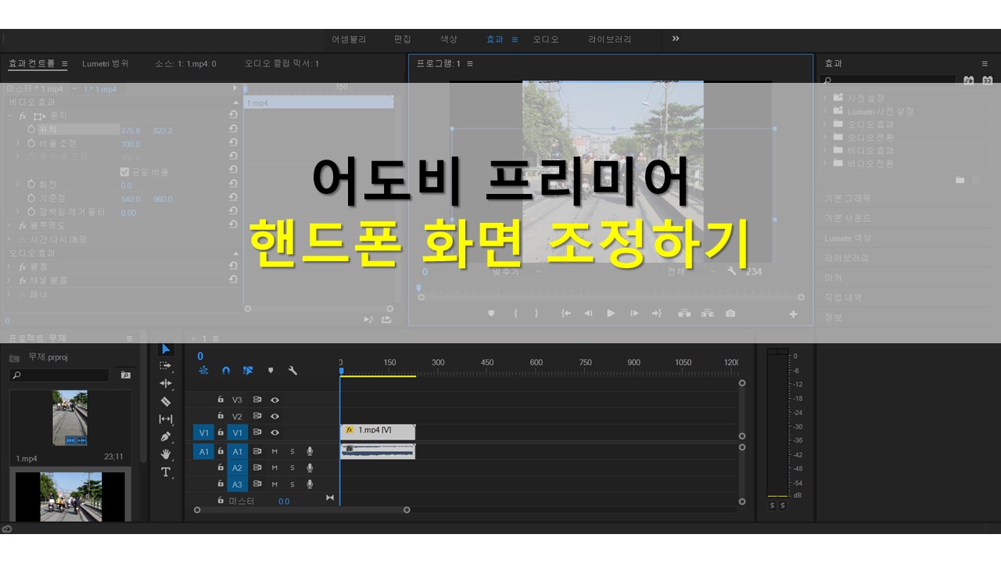The height and width of the screenshot is (563, 1001).
Task: Click the nest sequence insert icon in timeline
Action: (x=203, y=371)
